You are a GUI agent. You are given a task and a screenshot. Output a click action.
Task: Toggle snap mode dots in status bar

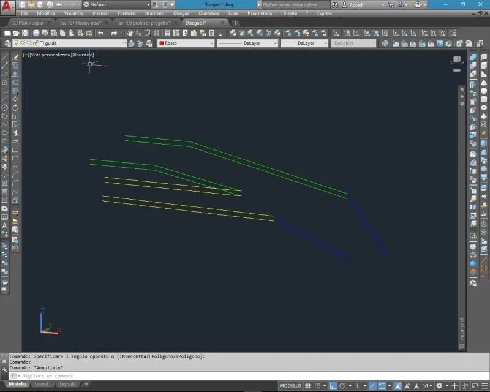click(317, 386)
